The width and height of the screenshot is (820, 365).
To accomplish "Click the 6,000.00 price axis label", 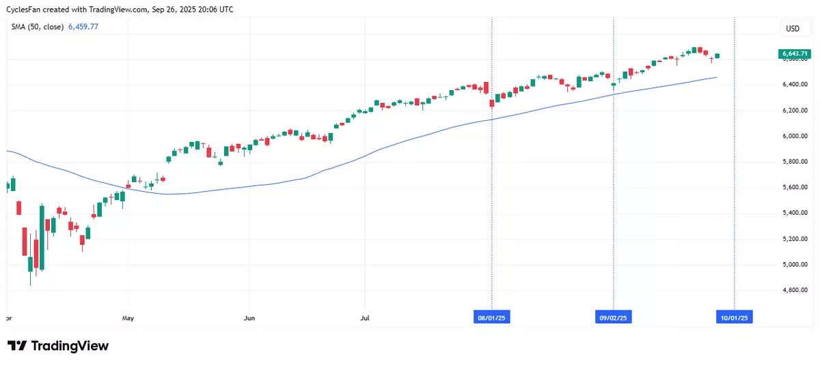I will point(794,136).
